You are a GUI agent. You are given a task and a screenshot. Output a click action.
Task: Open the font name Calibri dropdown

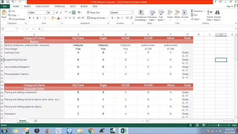[x=46, y=12]
